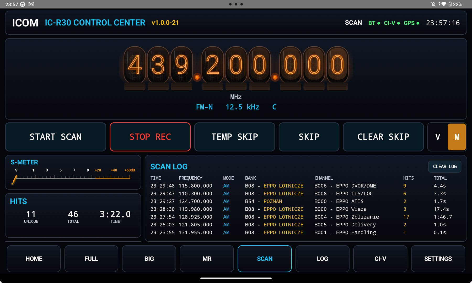Tap the CI-V connection status indicator
Image resolution: width=472 pixels, height=283 pixels.
pyautogui.click(x=392, y=23)
